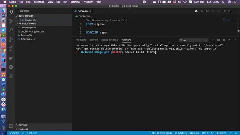Change end of line sequence LF
240x135 pixels.
click(x=213, y=133)
